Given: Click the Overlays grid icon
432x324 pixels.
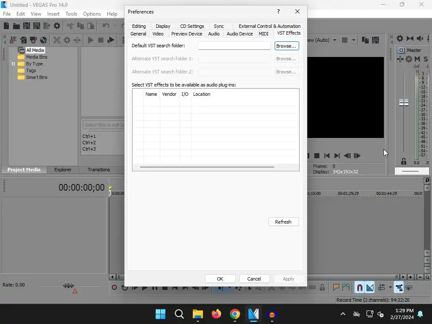Looking at the screenshot, I should pyautogui.click(x=345, y=40).
